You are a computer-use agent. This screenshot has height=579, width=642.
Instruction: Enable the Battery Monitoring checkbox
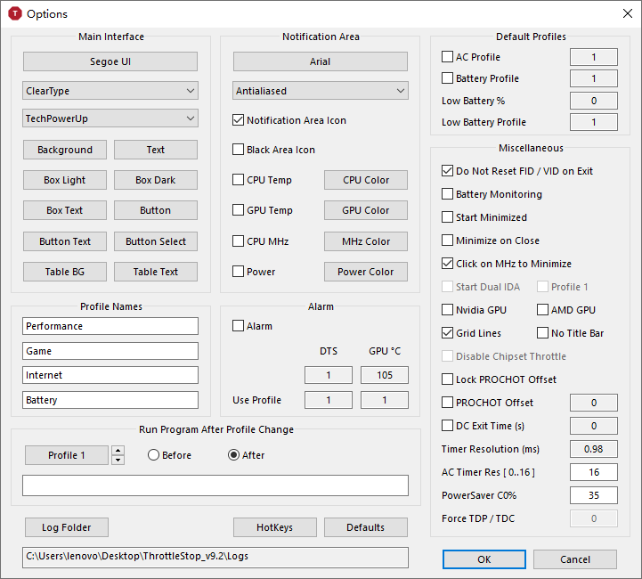click(448, 194)
